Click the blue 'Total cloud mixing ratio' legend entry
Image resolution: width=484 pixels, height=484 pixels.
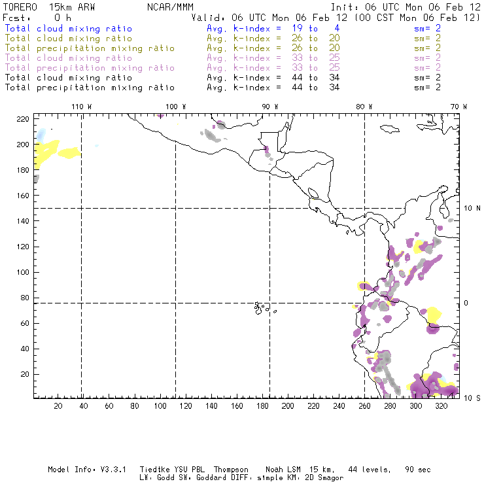[68, 29]
